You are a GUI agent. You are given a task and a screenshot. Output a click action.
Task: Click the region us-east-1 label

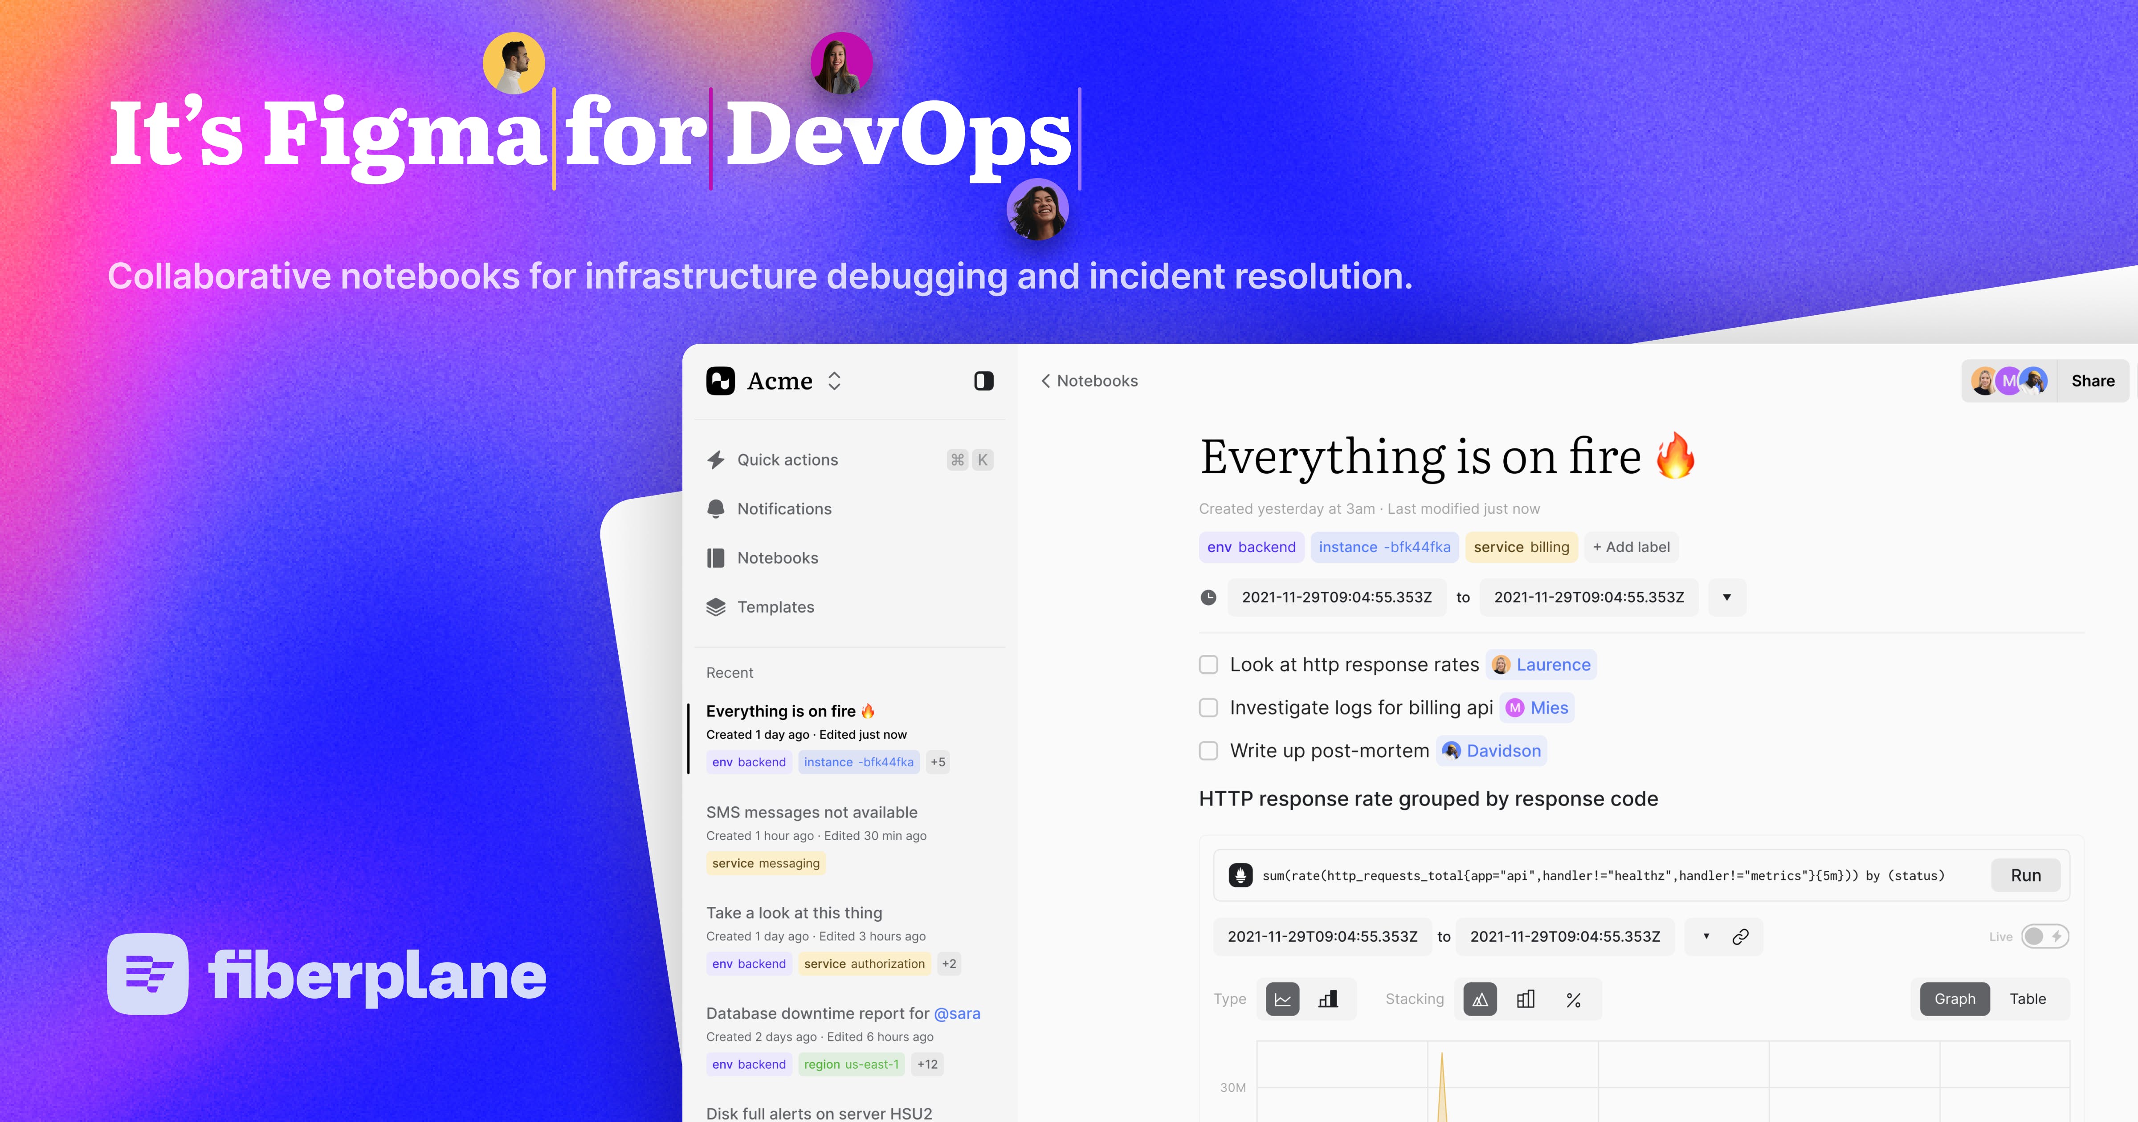851,1064
